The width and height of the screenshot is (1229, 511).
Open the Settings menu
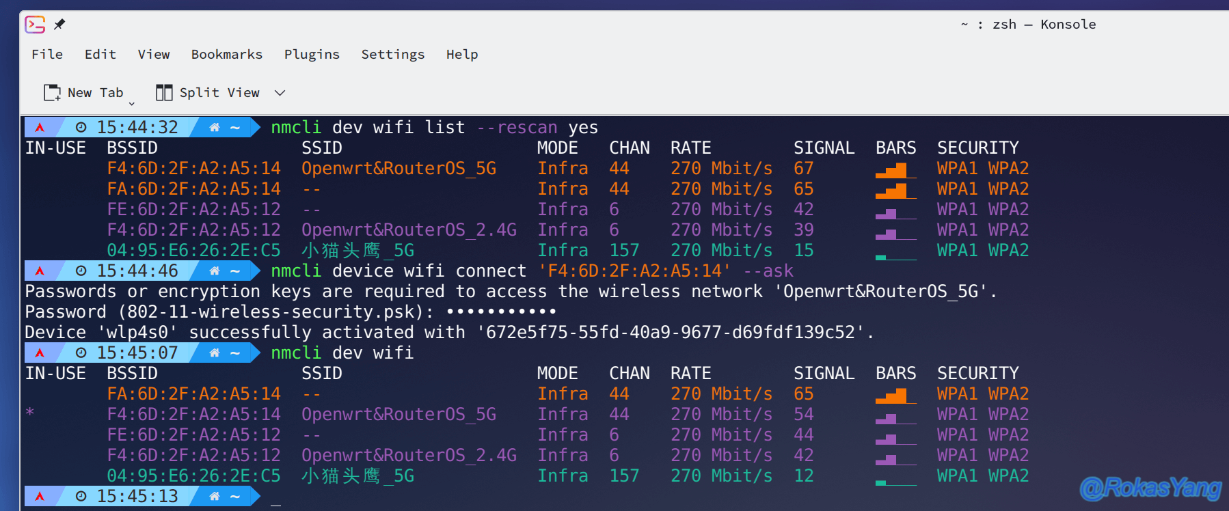pyautogui.click(x=393, y=54)
